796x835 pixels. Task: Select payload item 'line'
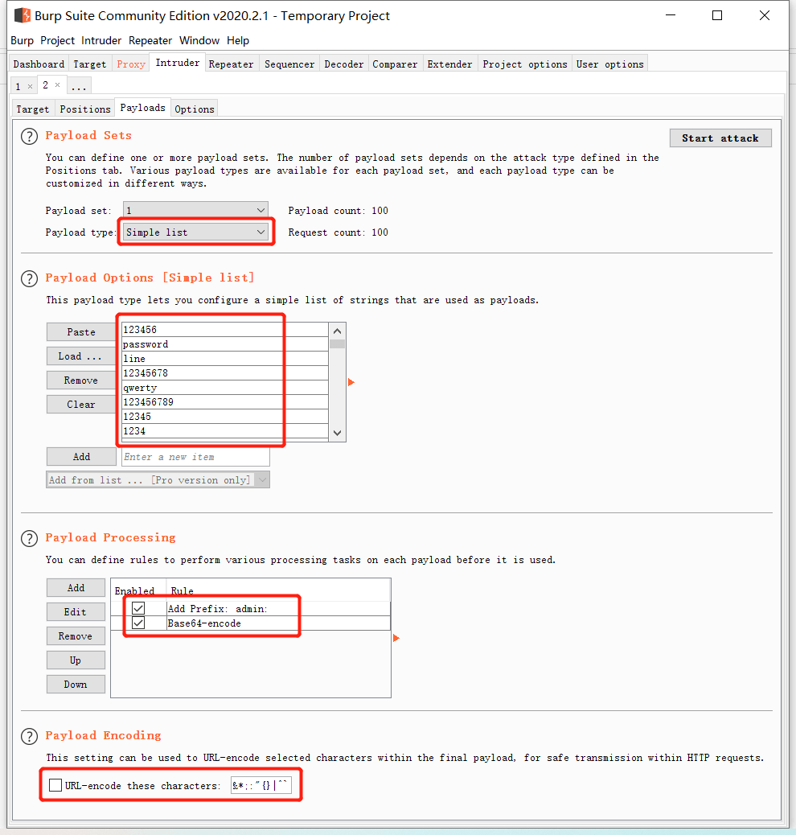point(224,359)
